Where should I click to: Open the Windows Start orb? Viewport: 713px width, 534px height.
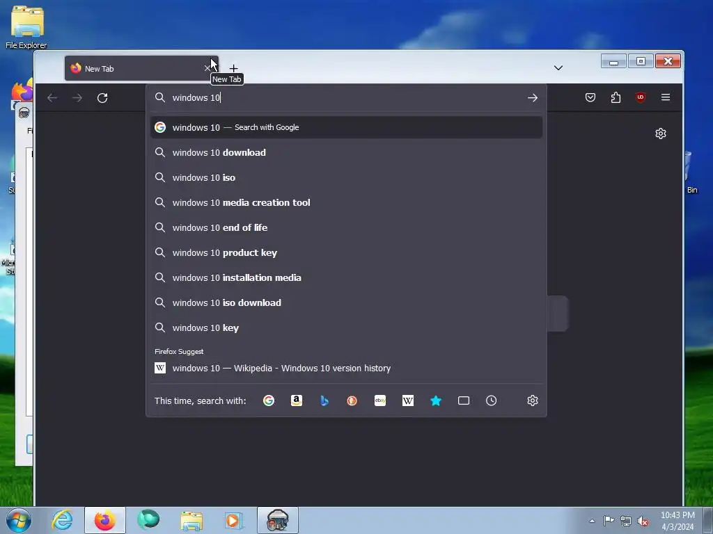(19, 520)
